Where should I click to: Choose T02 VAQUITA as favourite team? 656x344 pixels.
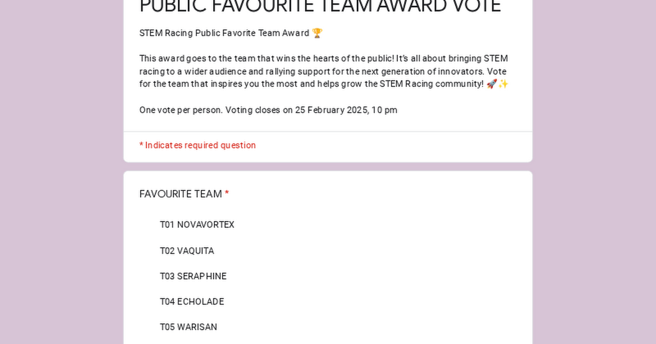pos(187,251)
